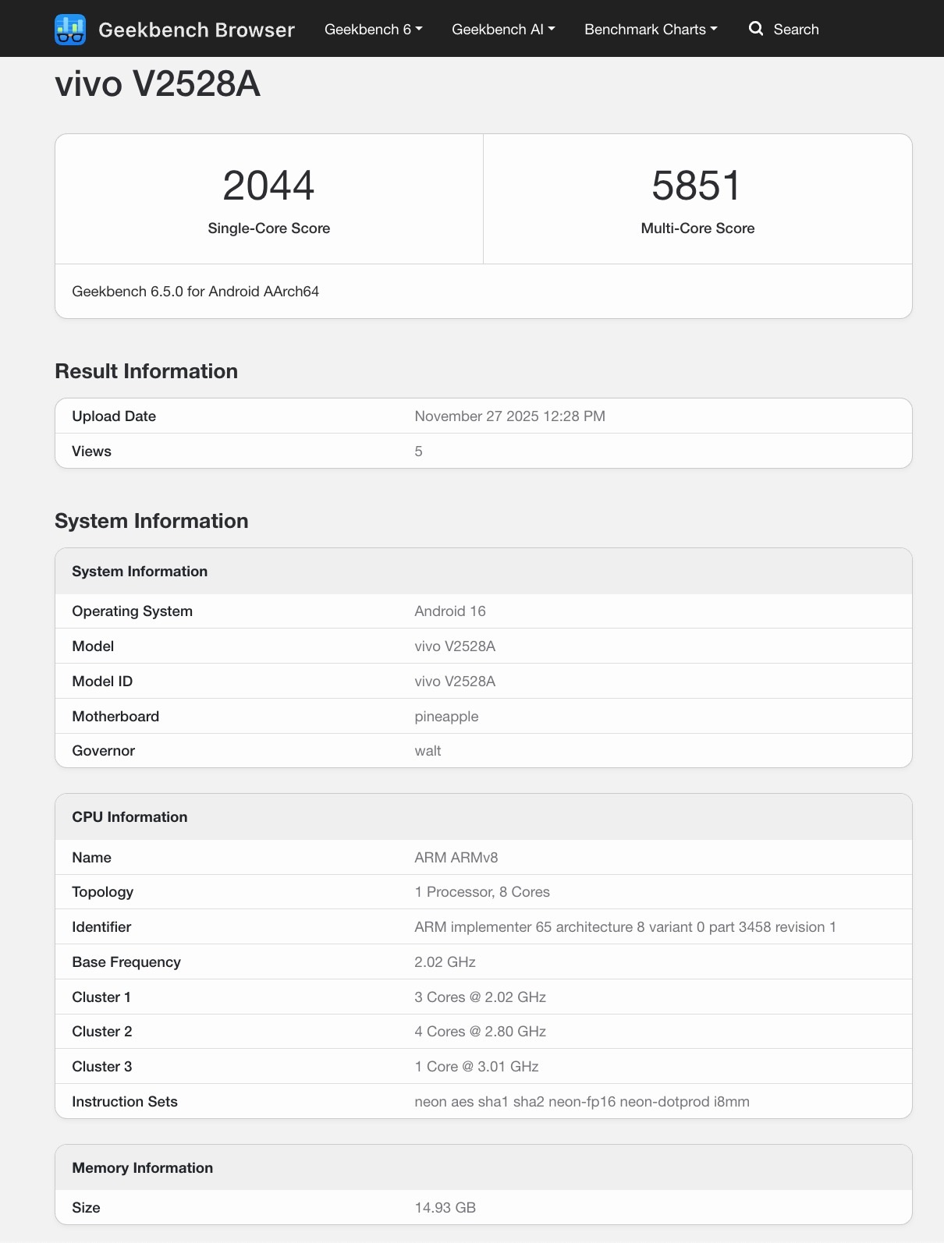Viewport: 944px width, 1243px height.
Task: Go to the Geekbench Browser home link
Action: pos(196,30)
